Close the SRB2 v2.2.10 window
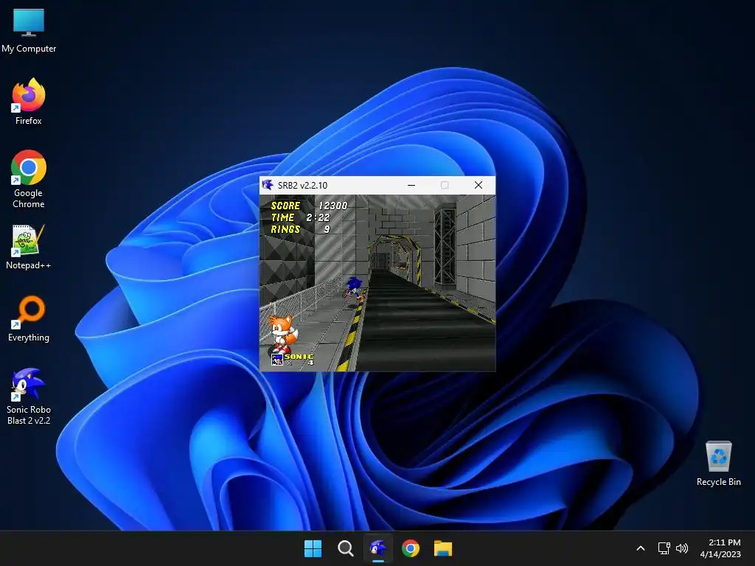This screenshot has width=755, height=566. pyautogui.click(x=478, y=185)
